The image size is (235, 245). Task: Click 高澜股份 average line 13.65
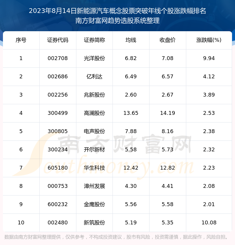tap(131, 113)
